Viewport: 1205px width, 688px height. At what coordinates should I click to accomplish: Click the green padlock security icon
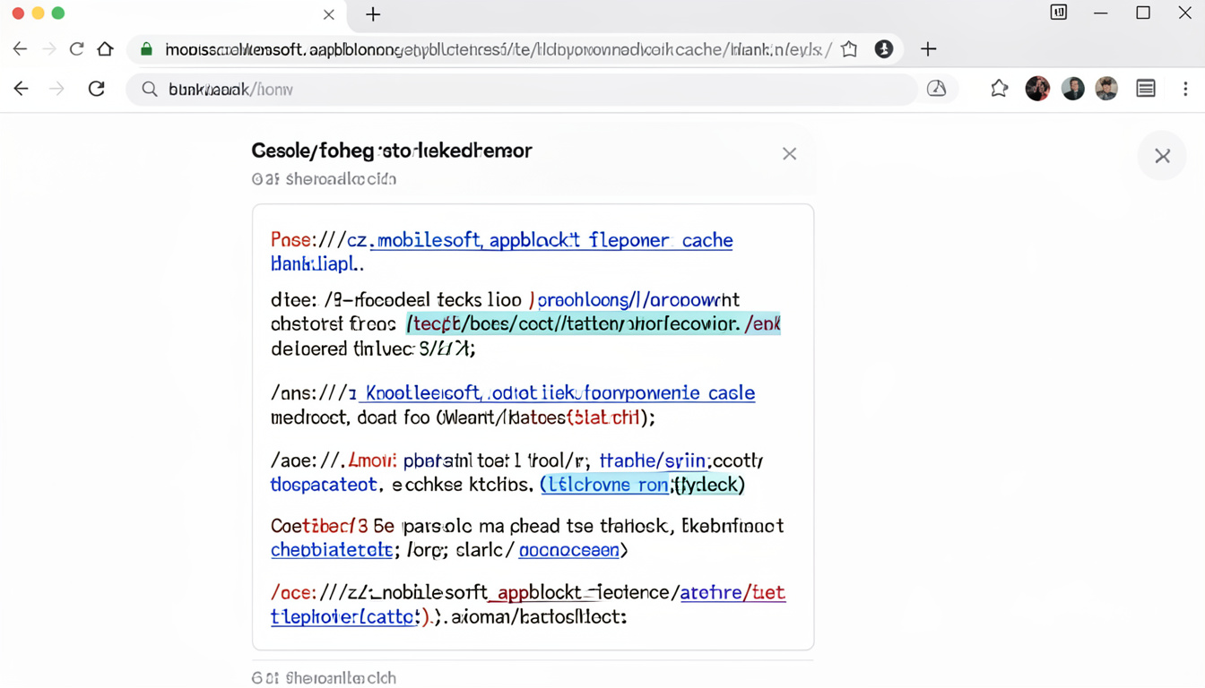point(145,49)
